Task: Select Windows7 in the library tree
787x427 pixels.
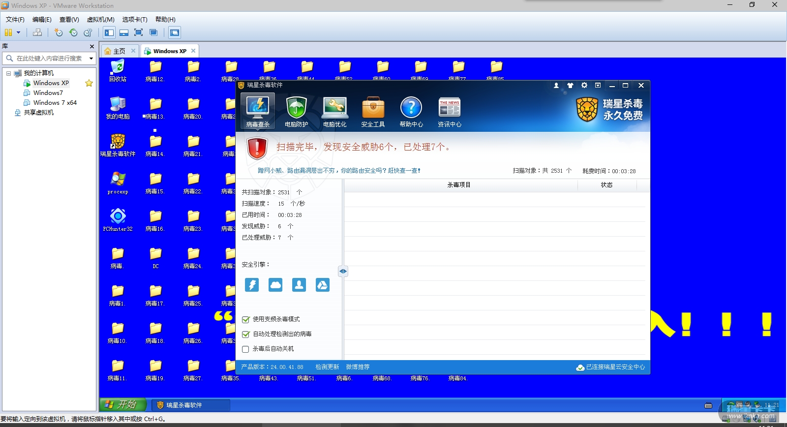Action: click(x=48, y=93)
